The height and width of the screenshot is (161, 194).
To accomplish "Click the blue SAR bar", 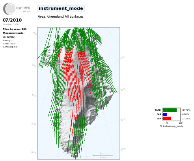I will 165,114.
